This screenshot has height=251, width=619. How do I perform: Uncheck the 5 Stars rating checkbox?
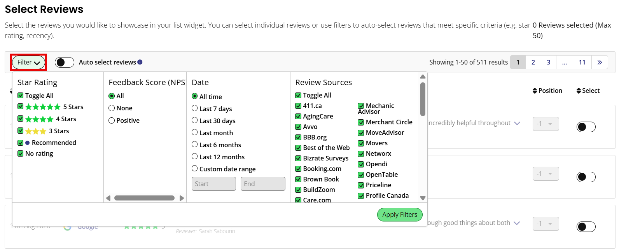click(x=21, y=106)
